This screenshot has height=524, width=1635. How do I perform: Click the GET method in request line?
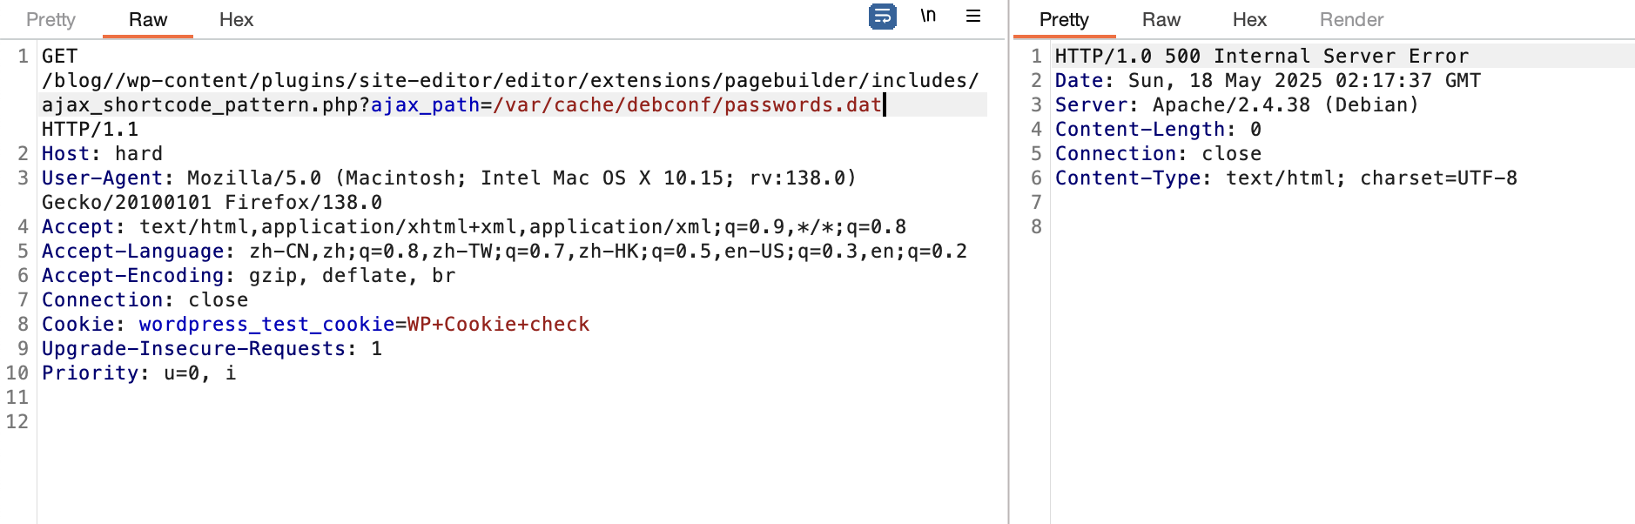[x=60, y=56]
